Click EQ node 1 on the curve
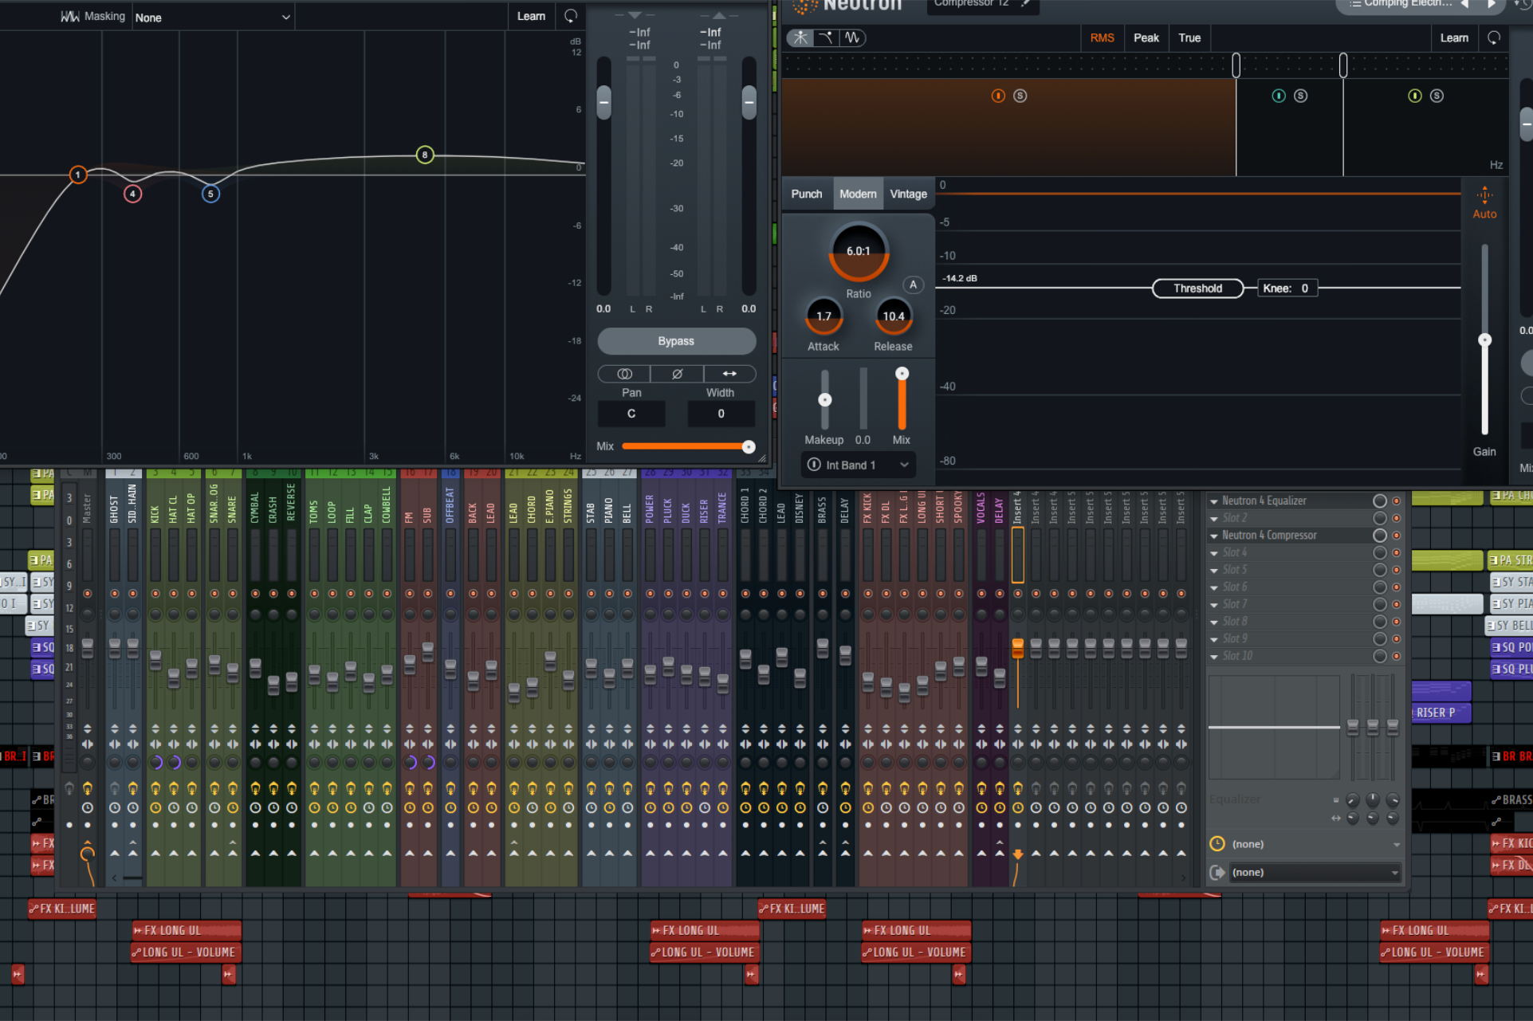 point(77,175)
